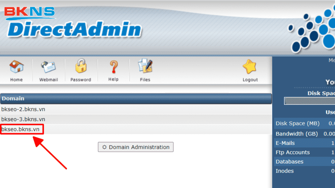The image size is (335, 188).
Task: Open Webmail via the envelope icon
Action: pos(48,67)
